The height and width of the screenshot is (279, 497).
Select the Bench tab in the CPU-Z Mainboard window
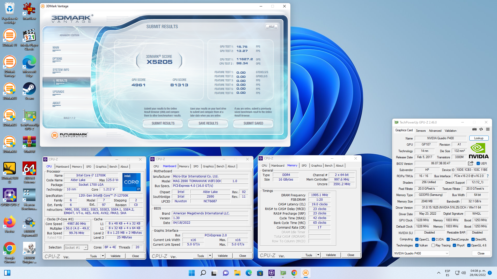tap(220, 166)
